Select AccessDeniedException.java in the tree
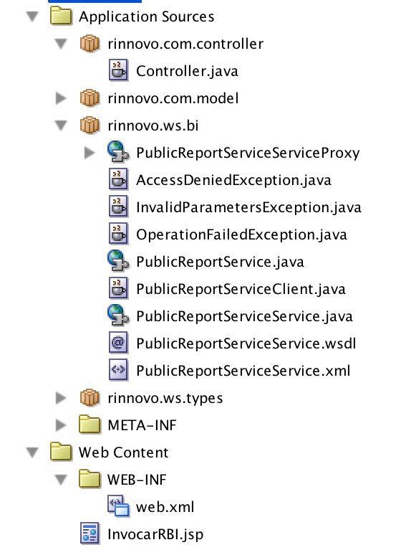This screenshot has width=401, height=555. (x=233, y=180)
